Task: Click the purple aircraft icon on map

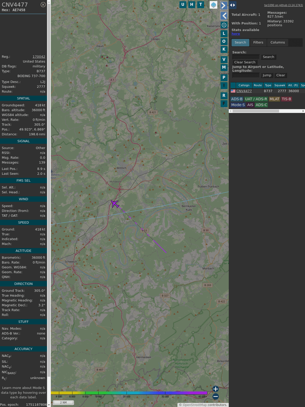Action: click(115, 204)
